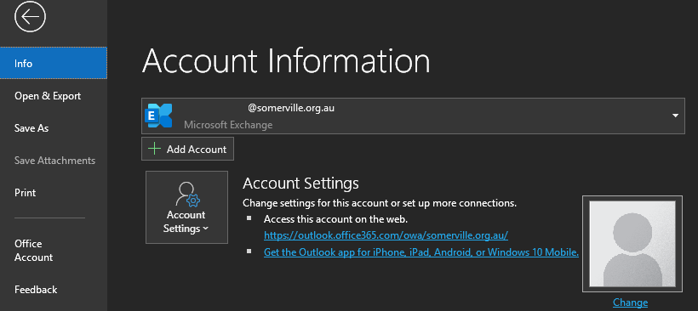Click the profile photo placeholder thumbnail
Screen dimensions: 698x311
point(632,244)
